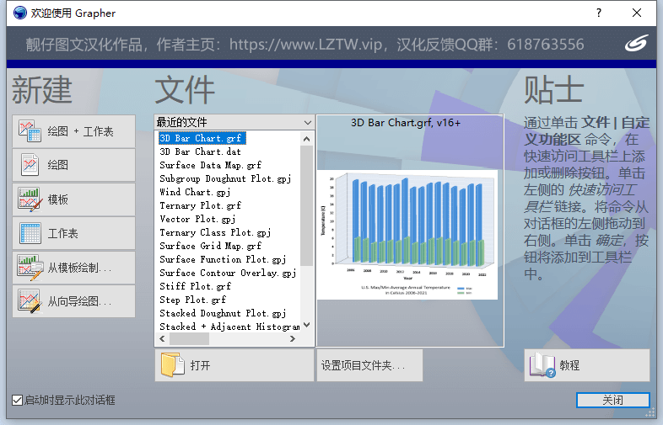Uncheck 启动时显示此对话框 checkbox
The height and width of the screenshot is (425, 663).
coord(18,400)
